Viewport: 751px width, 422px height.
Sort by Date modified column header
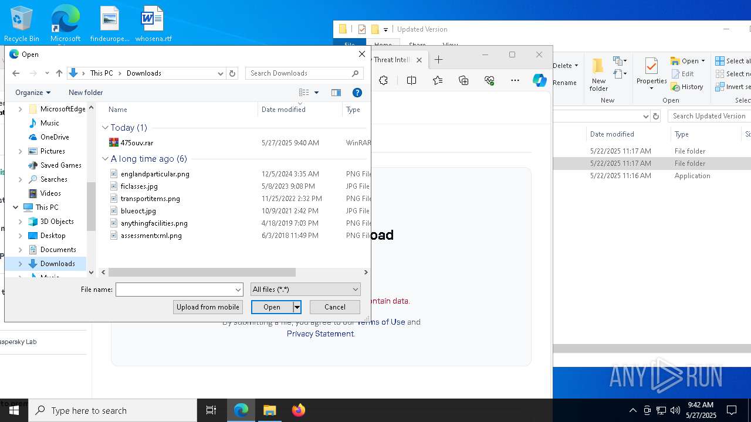click(300, 110)
